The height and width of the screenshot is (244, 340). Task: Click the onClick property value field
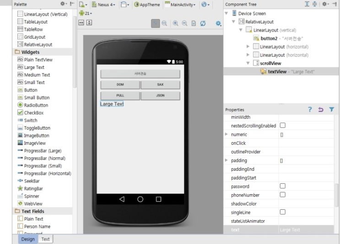pyautogui.click(x=306, y=143)
